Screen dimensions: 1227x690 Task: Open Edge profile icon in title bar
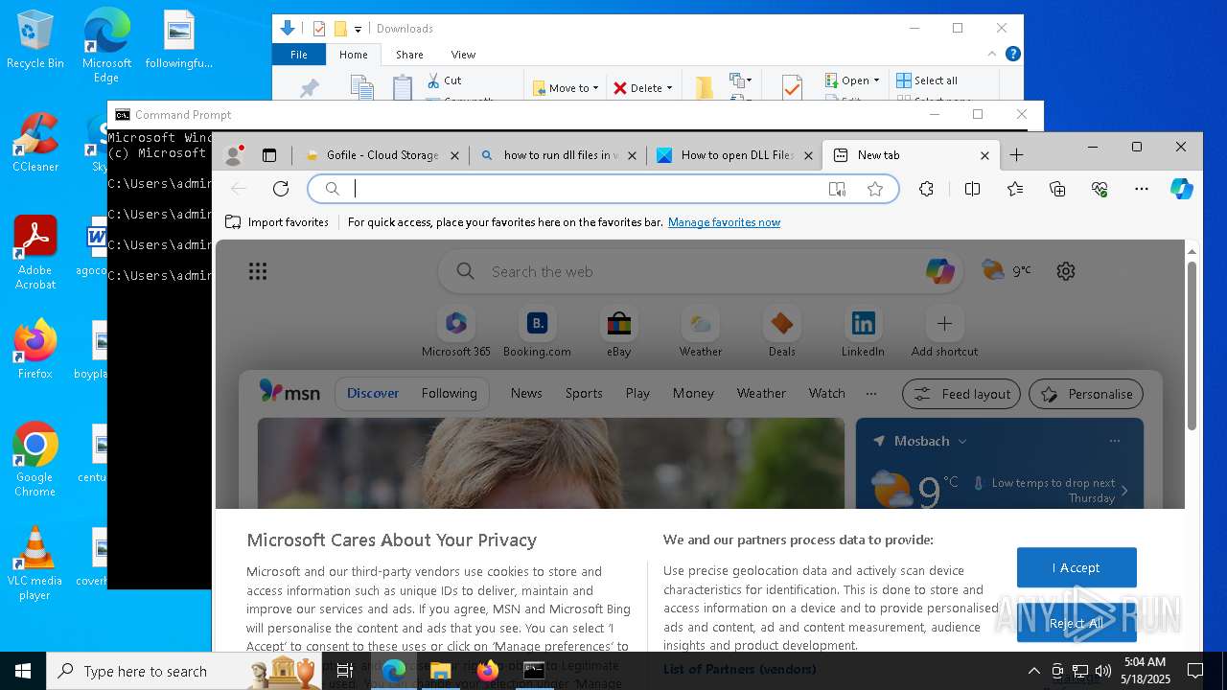(233, 155)
